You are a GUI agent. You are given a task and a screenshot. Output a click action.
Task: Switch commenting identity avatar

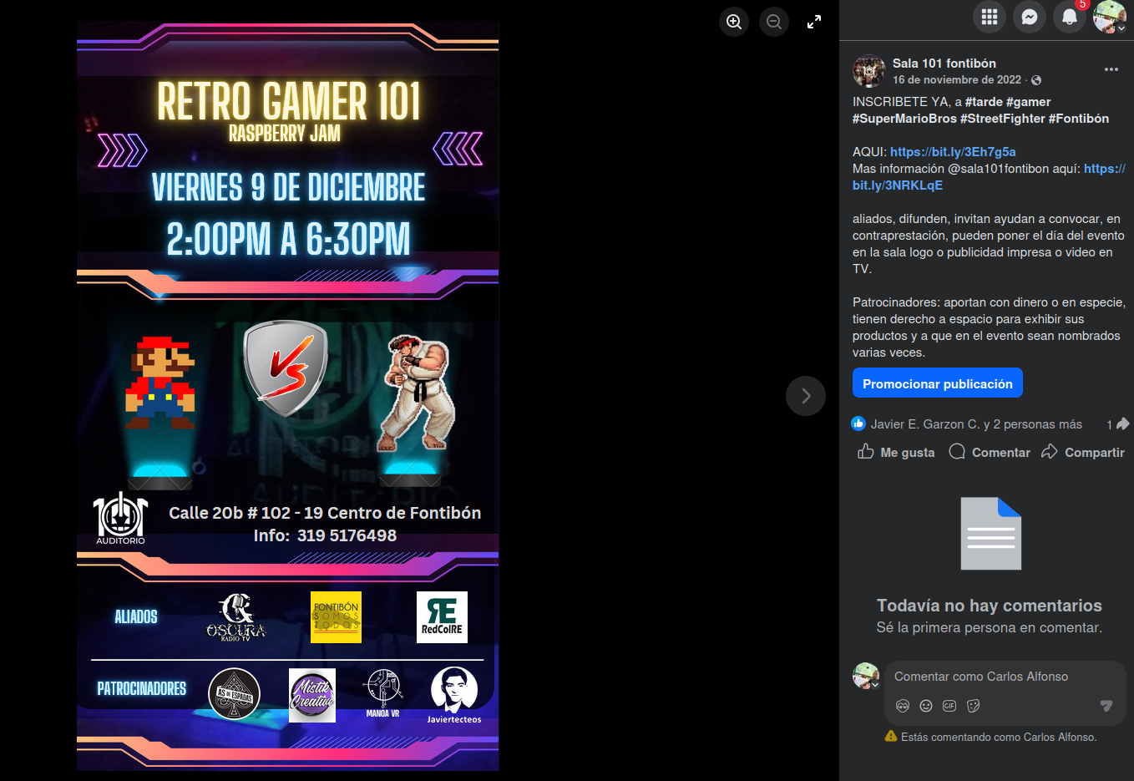pyautogui.click(x=866, y=676)
